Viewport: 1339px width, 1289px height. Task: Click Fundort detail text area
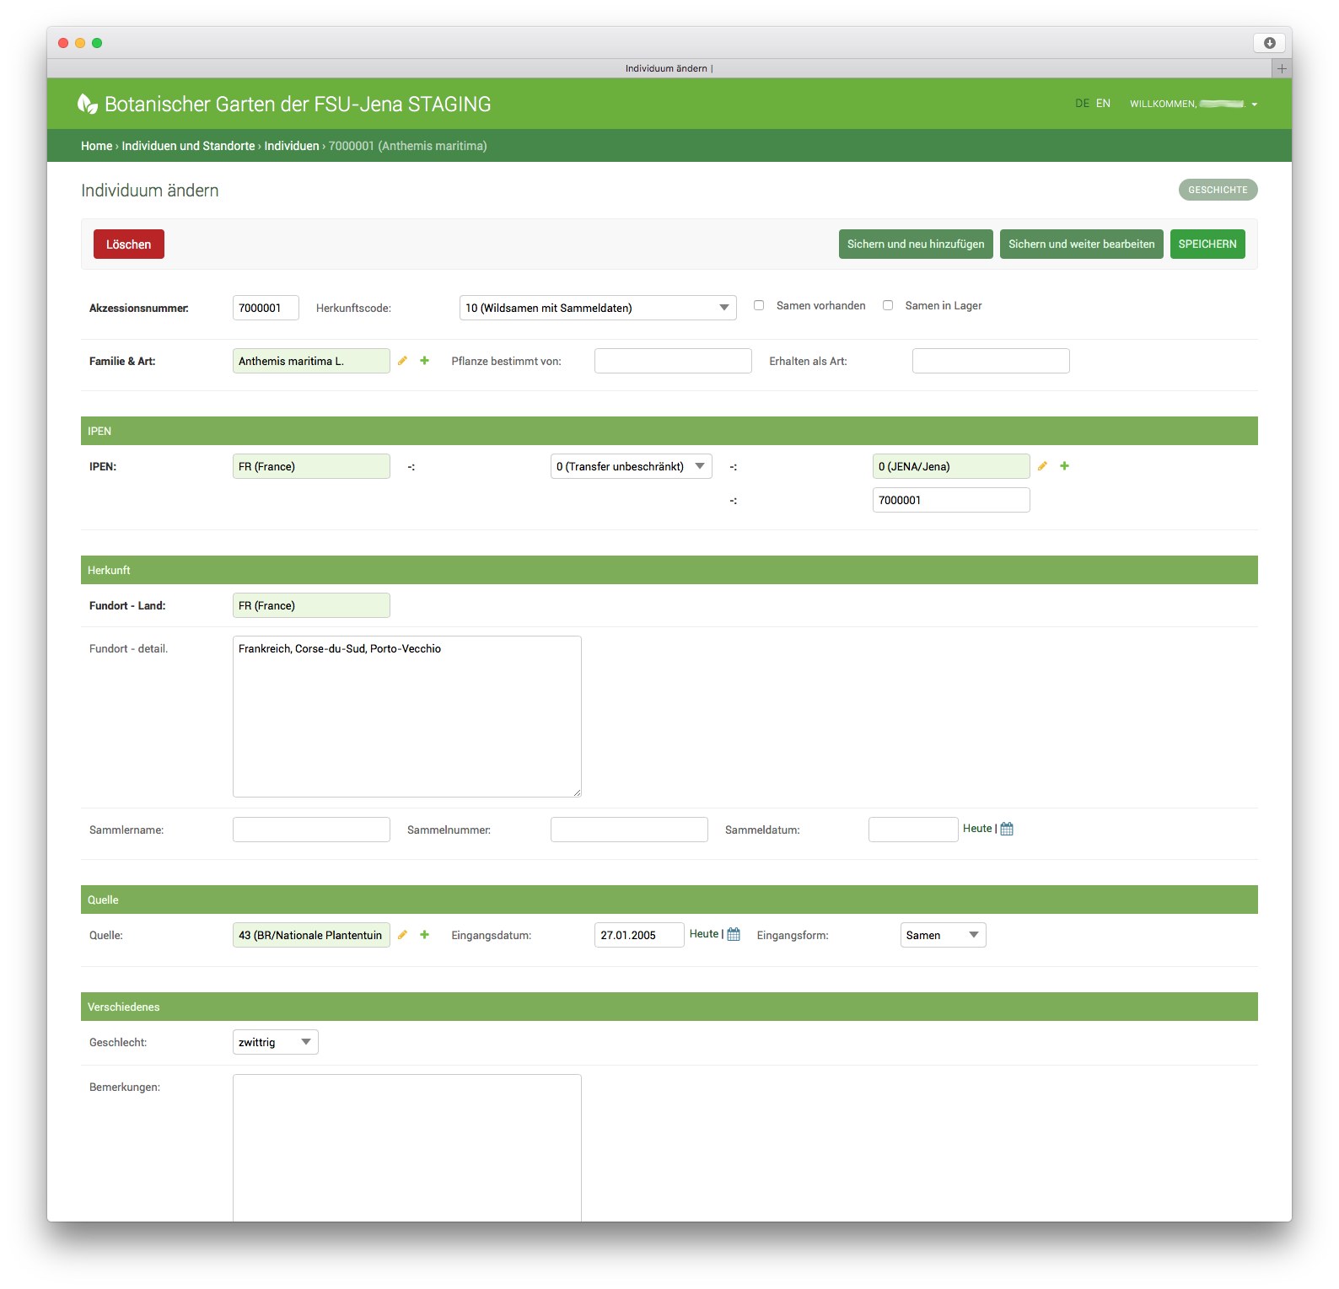tap(407, 717)
